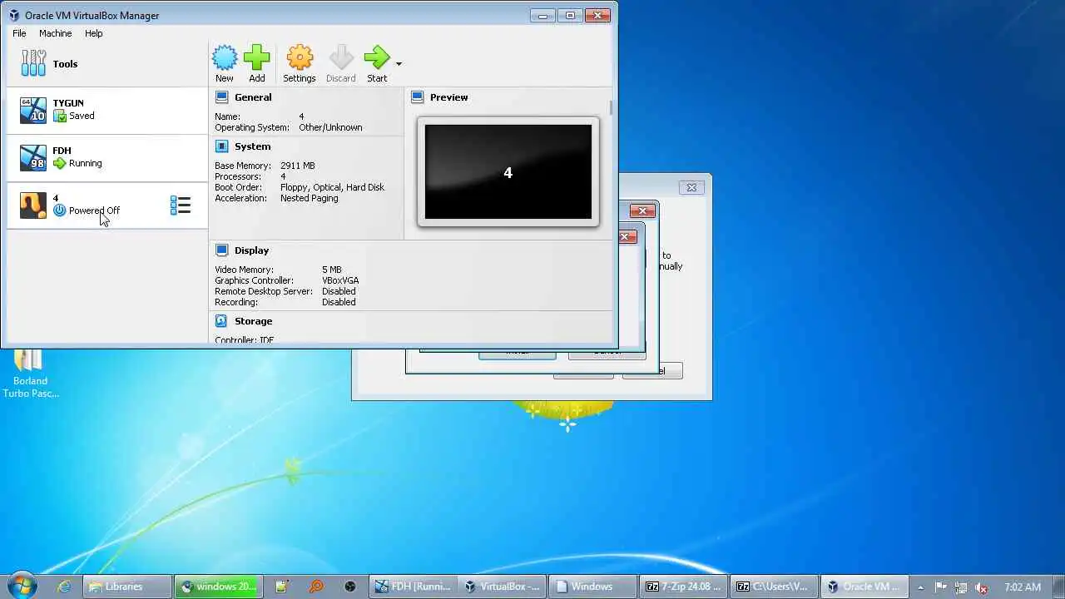Open the Start button dropdown arrow

[399, 64]
